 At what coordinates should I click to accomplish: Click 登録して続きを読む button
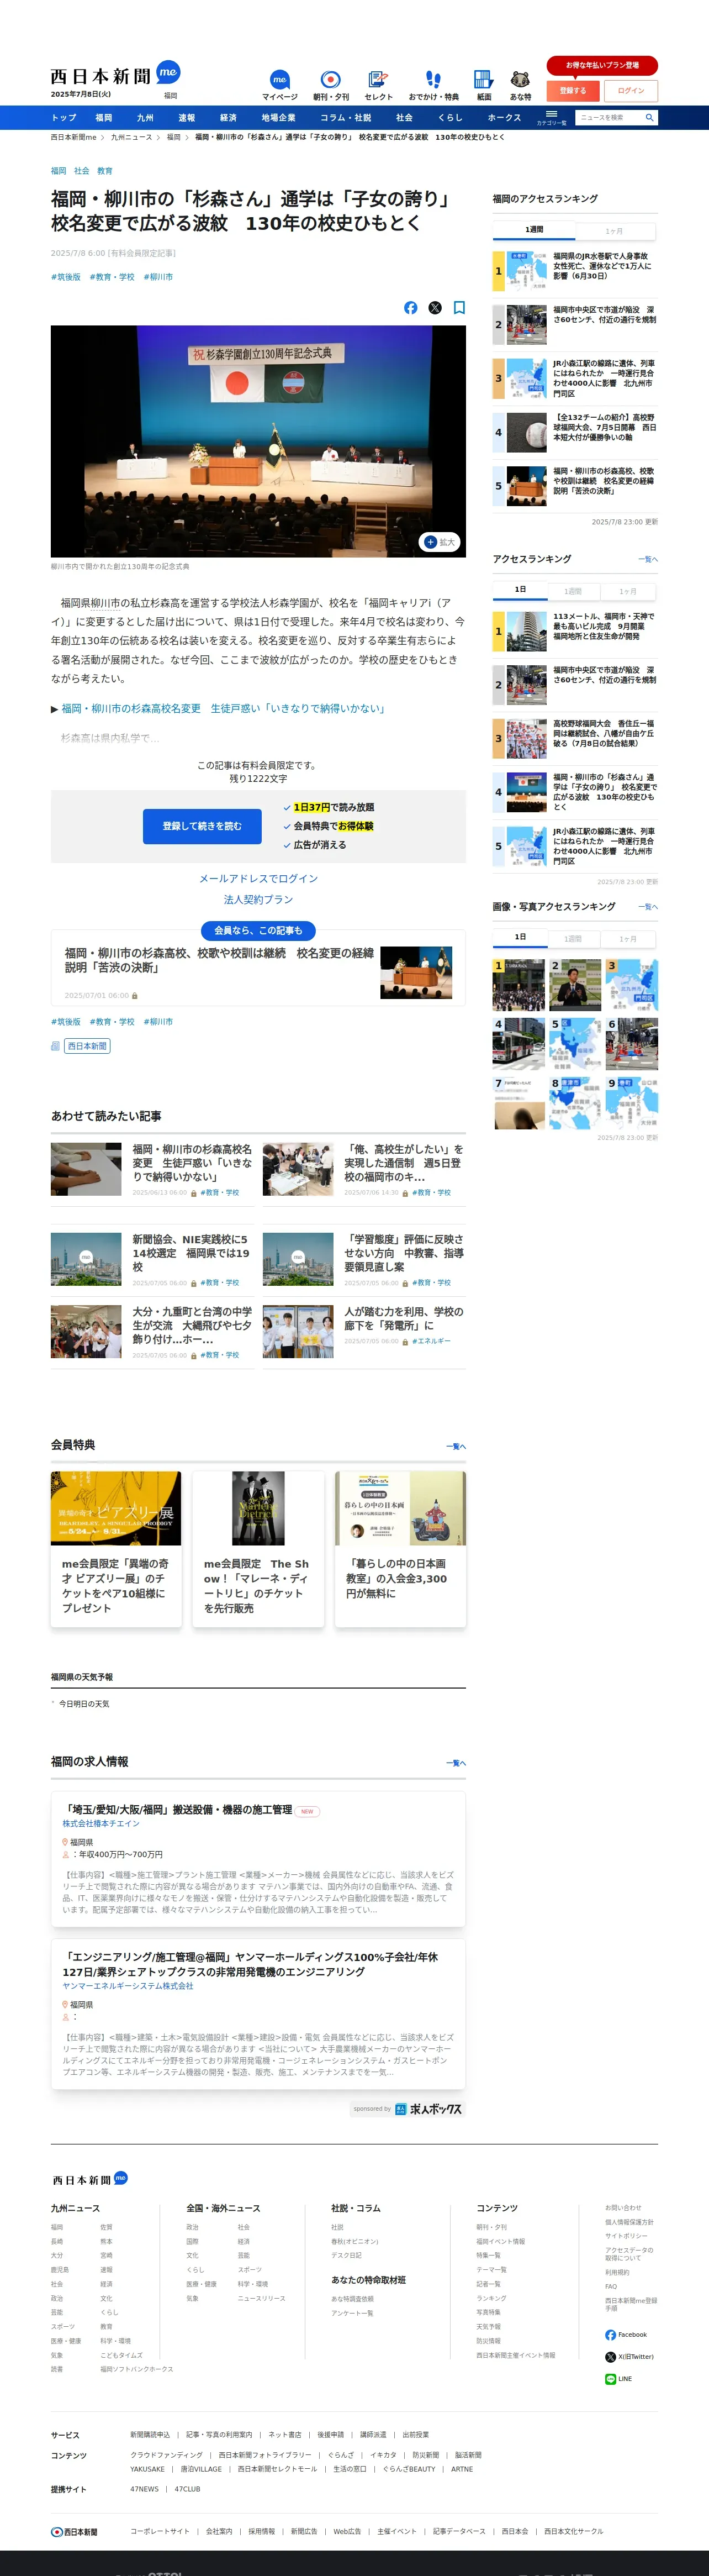coord(202,826)
